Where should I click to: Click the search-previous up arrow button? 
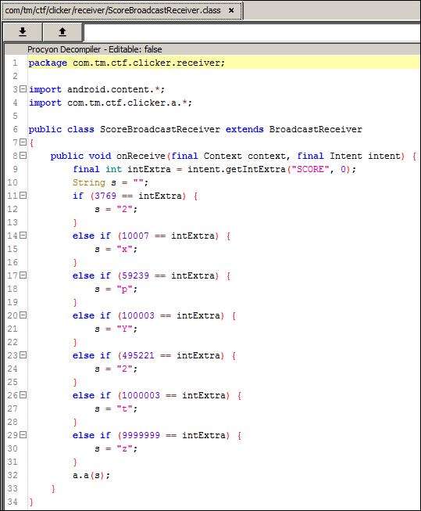tap(62, 32)
